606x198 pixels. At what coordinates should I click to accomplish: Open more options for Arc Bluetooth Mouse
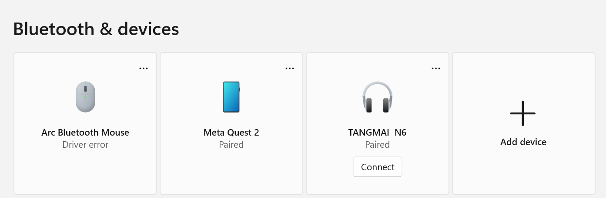point(144,68)
